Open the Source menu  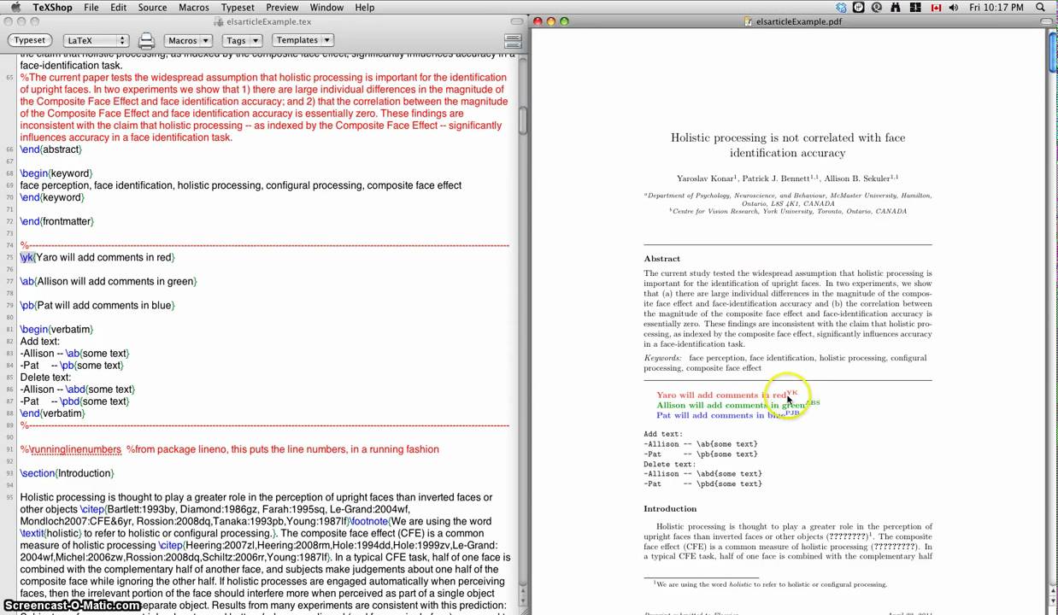click(152, 8)
